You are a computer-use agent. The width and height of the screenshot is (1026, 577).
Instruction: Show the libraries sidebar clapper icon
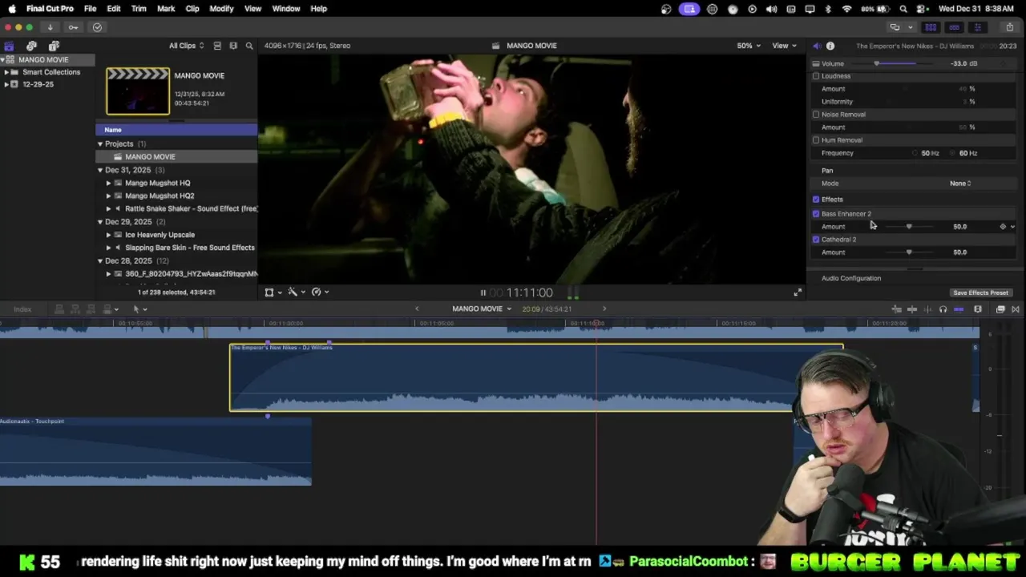pyautogui.click(x=9, y=46)
